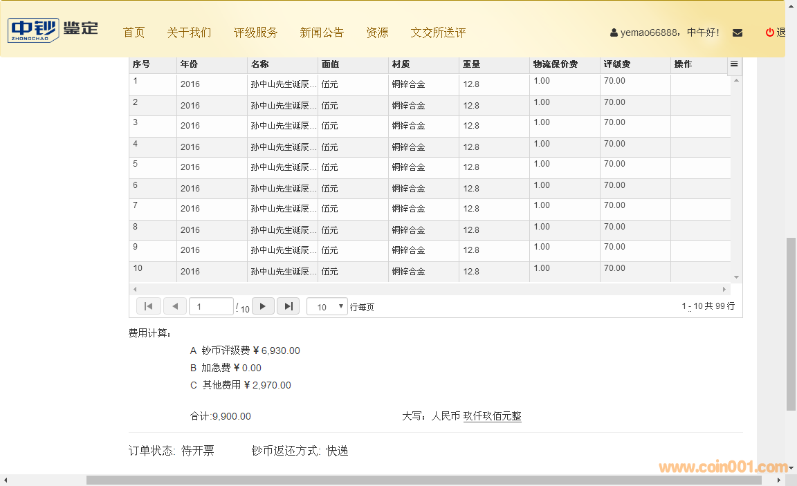
Task: Advance to next table page
Action: pos(263,306)
